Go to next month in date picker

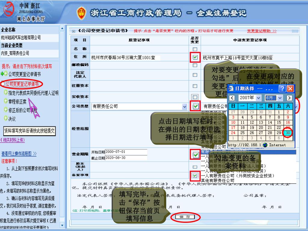[289, 98]
